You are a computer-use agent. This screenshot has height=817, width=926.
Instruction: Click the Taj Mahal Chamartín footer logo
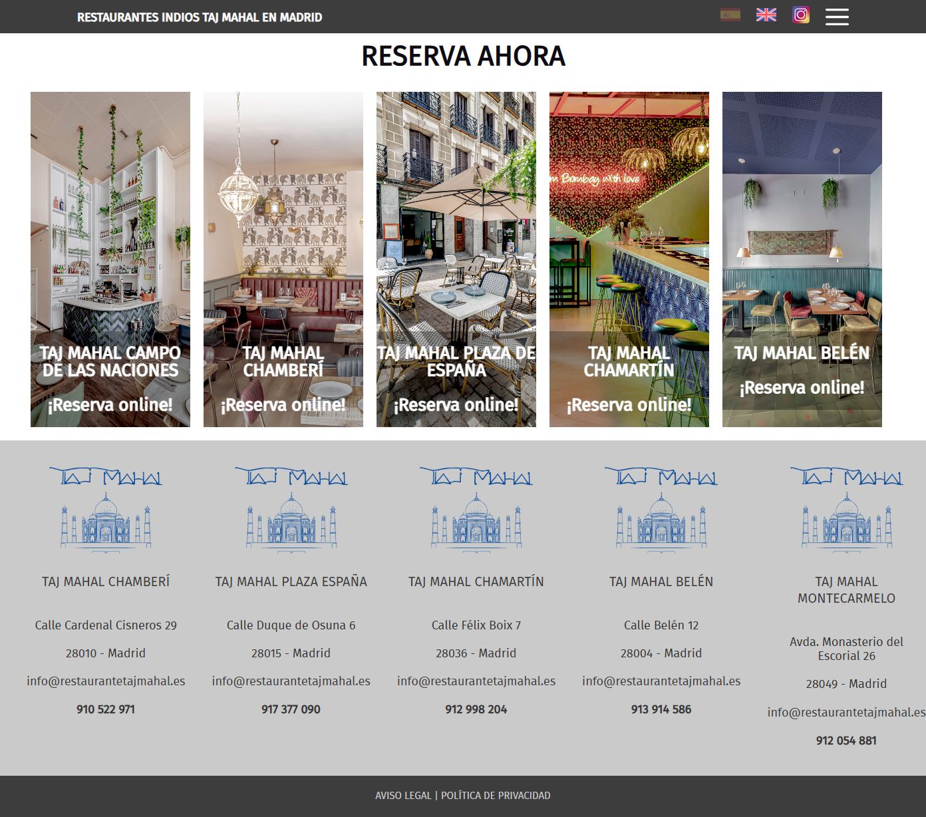(476, 509)
